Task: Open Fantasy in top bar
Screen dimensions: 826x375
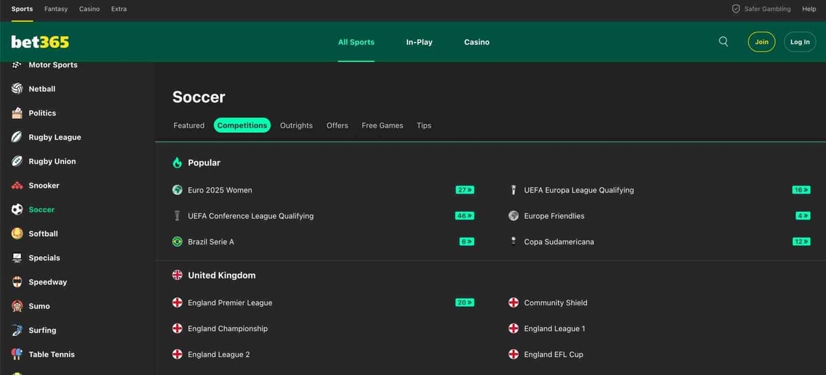Action: [56, 9]
